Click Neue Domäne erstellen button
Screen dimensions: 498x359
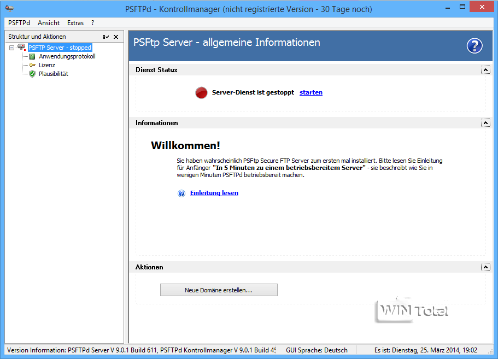point(219,290)
